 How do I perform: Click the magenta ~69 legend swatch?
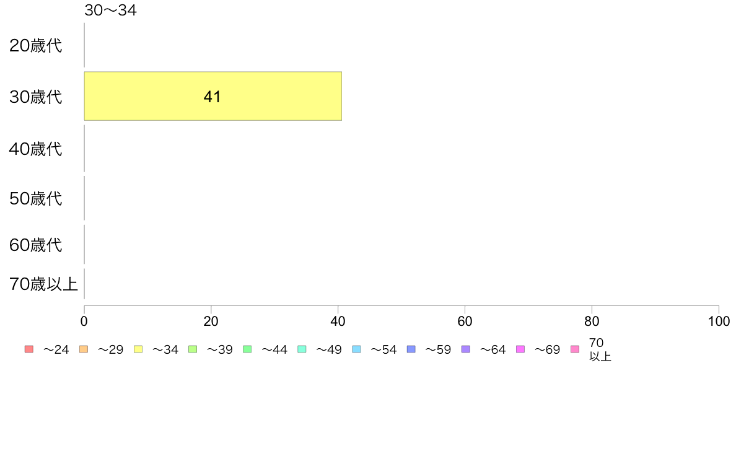pos(520,349)
